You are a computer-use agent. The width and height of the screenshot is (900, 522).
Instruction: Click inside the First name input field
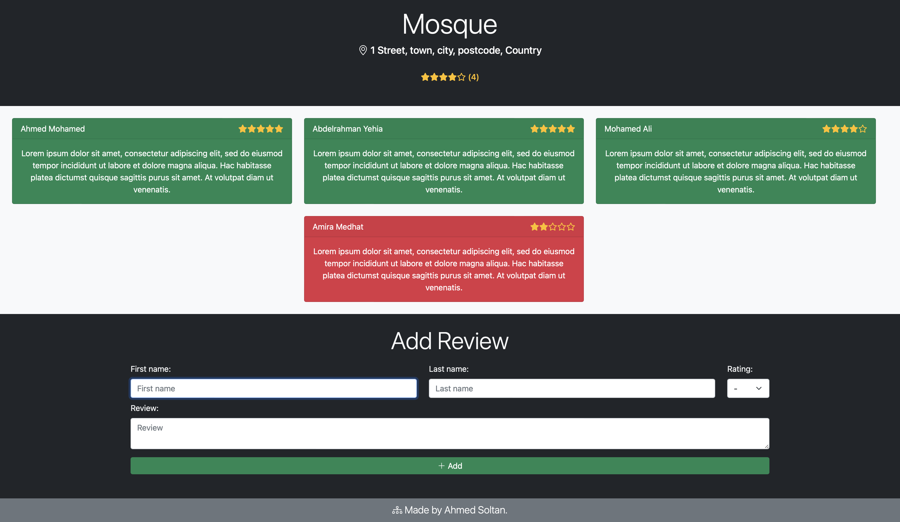(273, 388)
